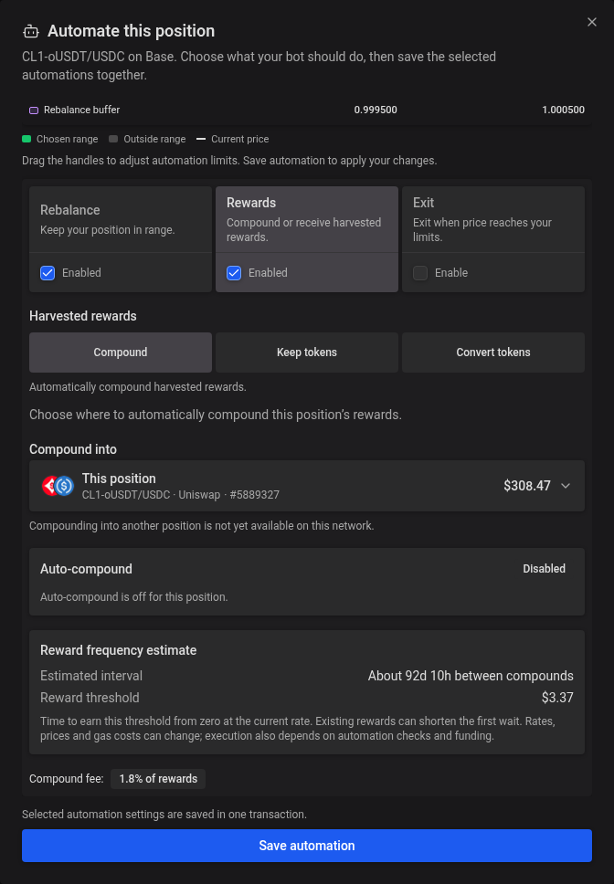Disable the Rebalance Enabled checkbox
This screenshot has height=884, width=614.
pos(48,273)
